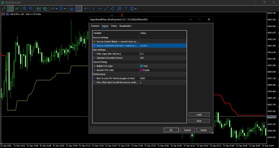Minimize the indicator properties dialog

pyautogui.click(x=190, y=19)
